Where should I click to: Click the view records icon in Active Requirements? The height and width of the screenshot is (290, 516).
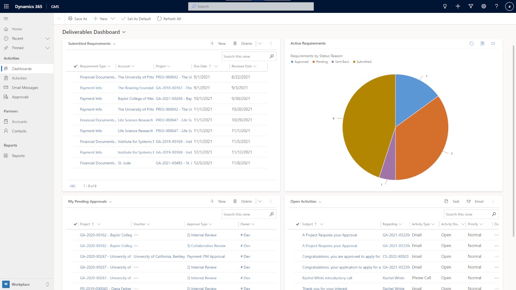click(482, 43)
